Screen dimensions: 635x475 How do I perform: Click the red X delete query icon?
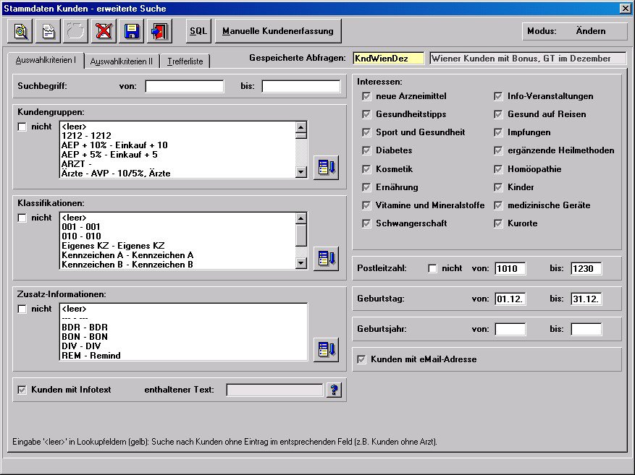tap(104, 31)
